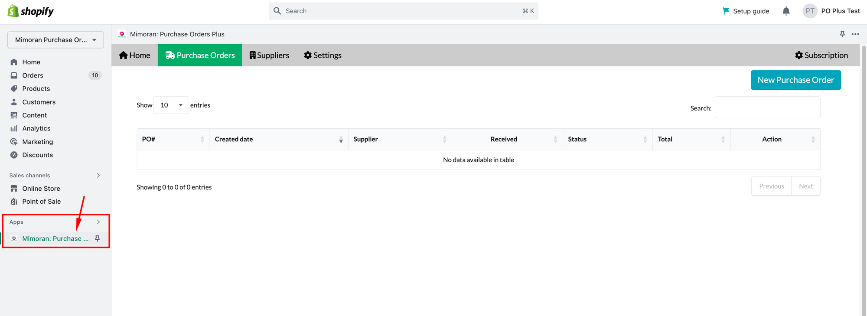Screen dimensions: 867x316
Task: Click the Previous pagination button
Action: click(772, 186)
